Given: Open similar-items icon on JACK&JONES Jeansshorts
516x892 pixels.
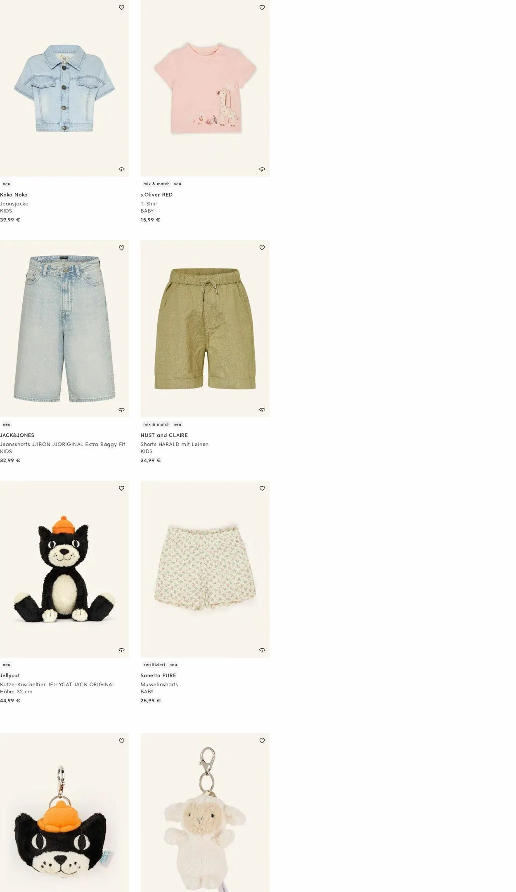Looking at the screenshot, I should coord(121,410).
